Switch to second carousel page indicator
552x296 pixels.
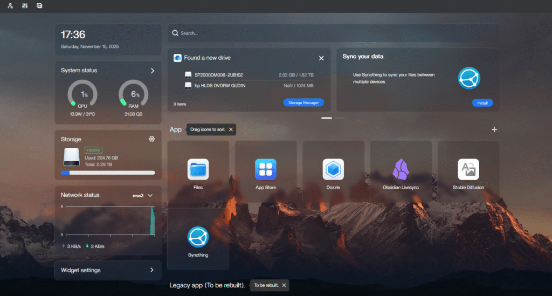pos(340,118)
